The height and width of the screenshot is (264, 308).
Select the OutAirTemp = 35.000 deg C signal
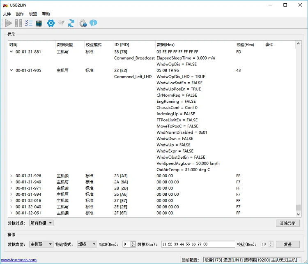[x=183, y=169]
